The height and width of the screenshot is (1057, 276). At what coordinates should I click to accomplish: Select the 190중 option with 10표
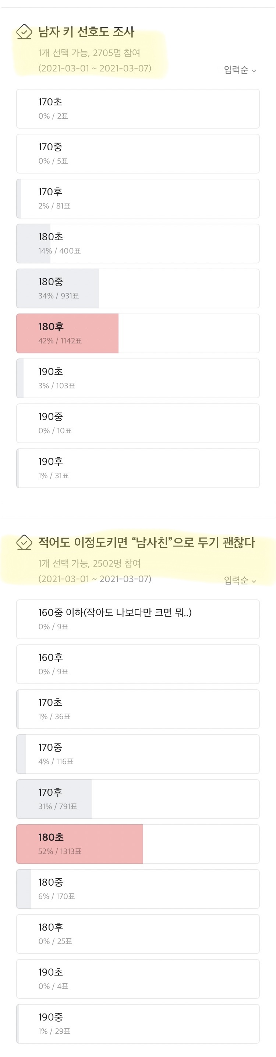[138, 423]
